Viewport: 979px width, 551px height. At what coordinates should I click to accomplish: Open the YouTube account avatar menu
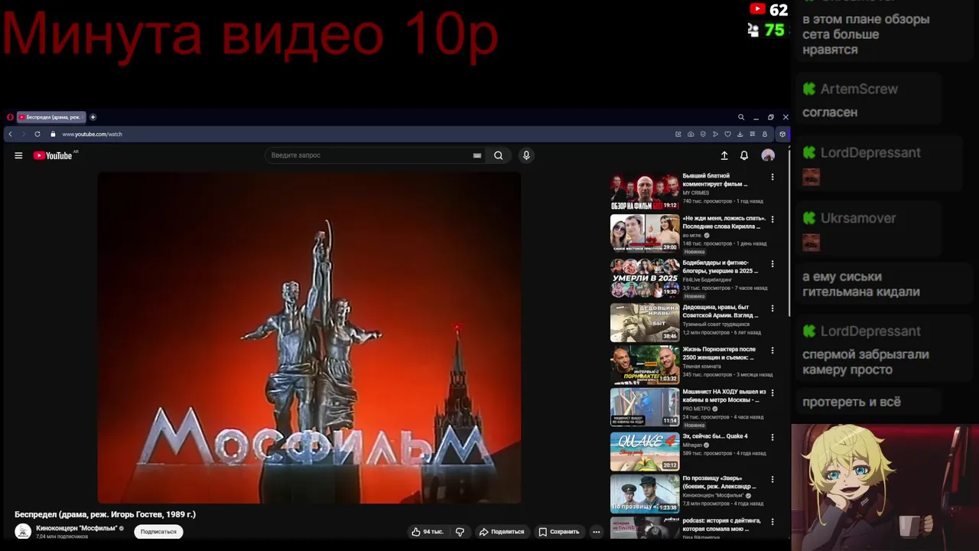tap(768, 155)
